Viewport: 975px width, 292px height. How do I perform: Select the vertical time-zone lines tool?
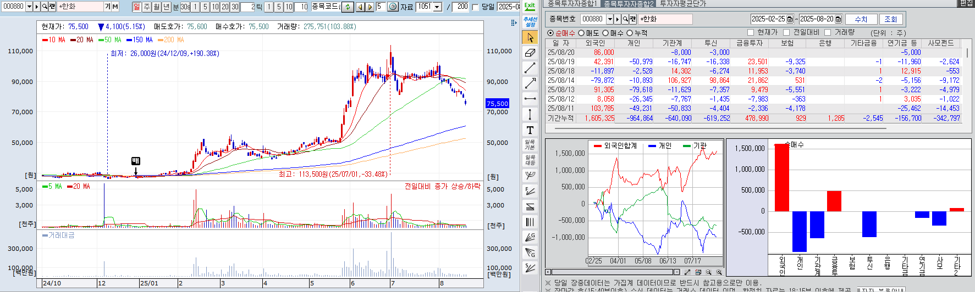coord(530,222)
